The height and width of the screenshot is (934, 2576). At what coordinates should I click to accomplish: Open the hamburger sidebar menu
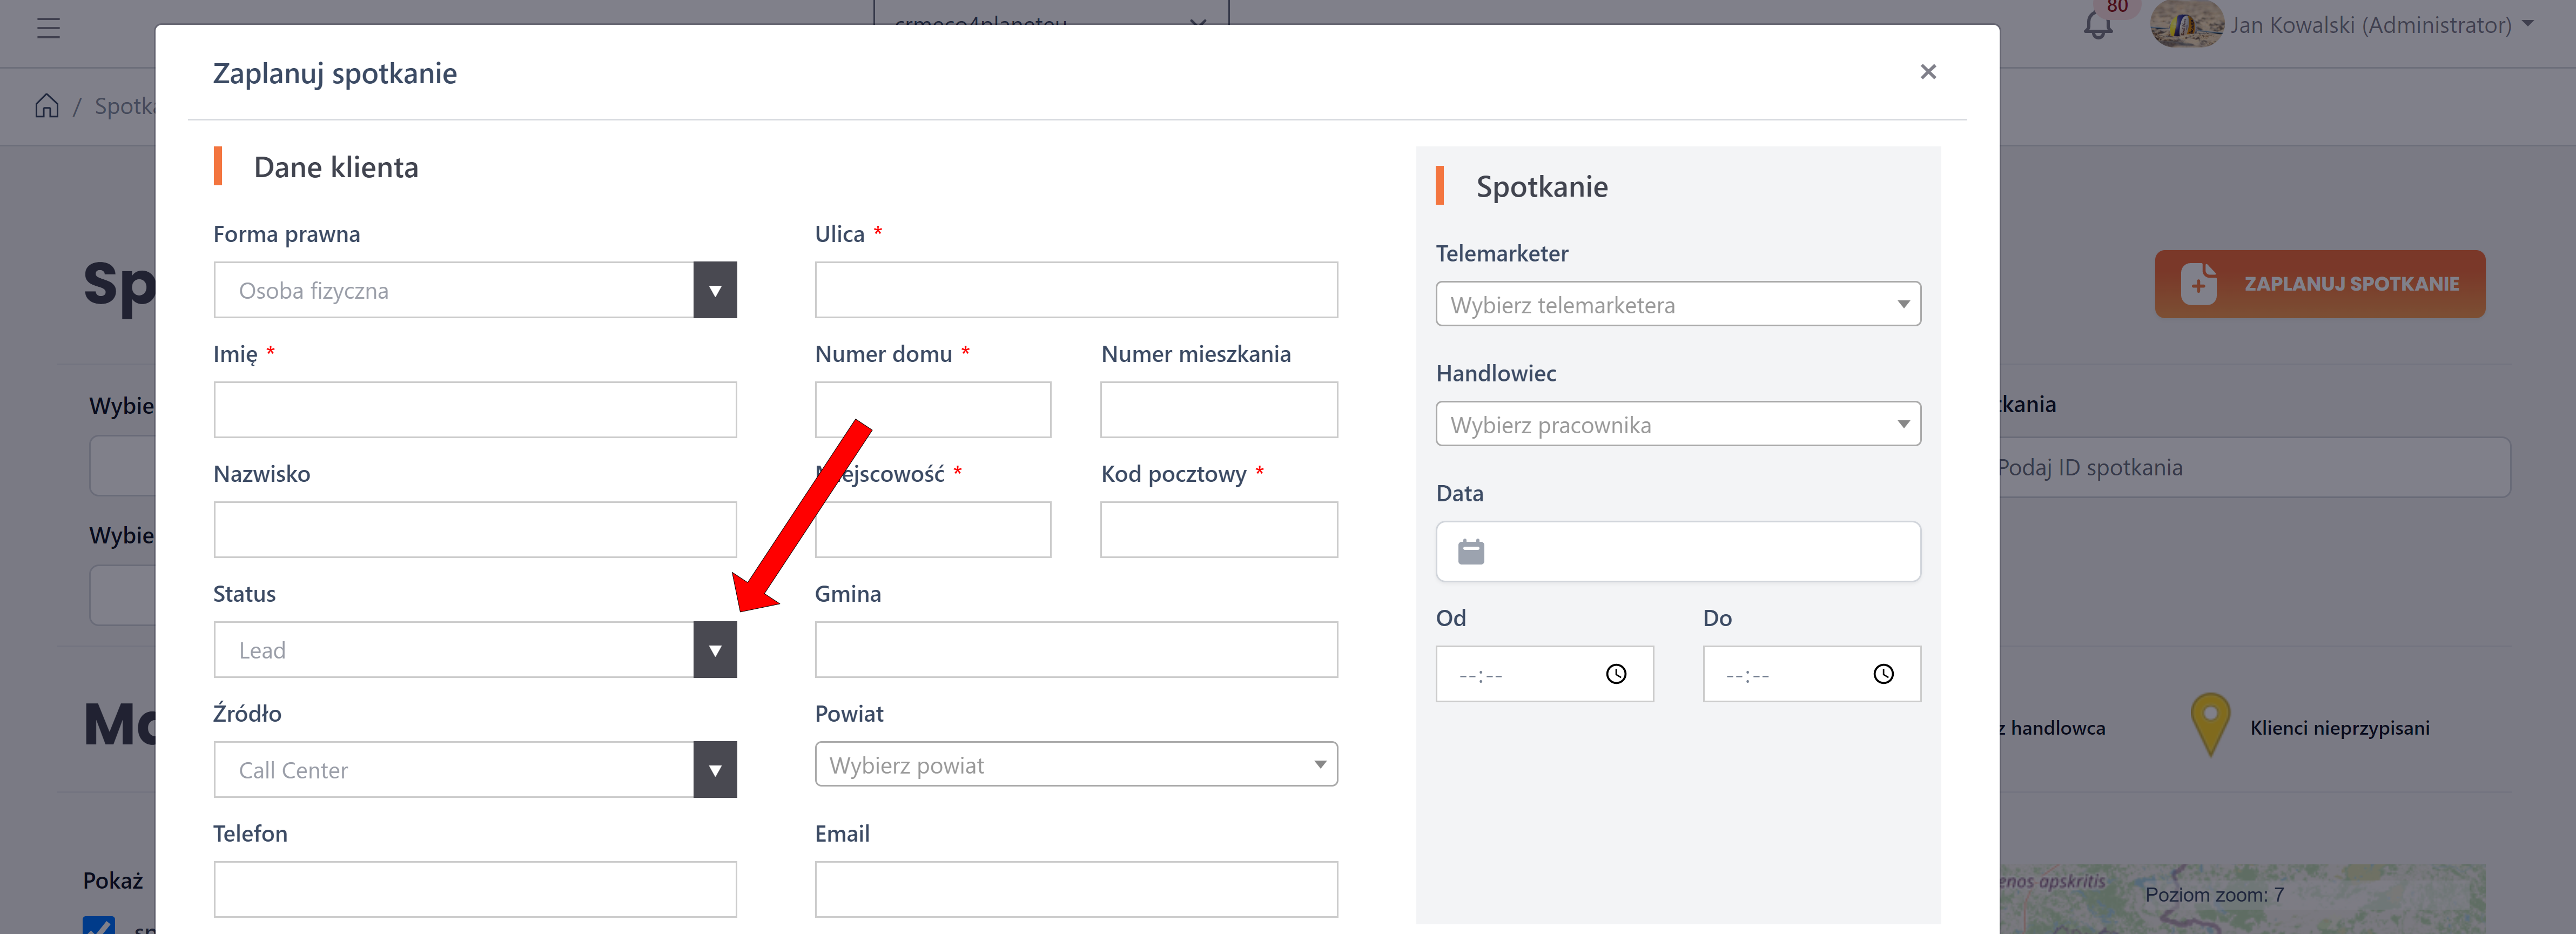[48, 28]
